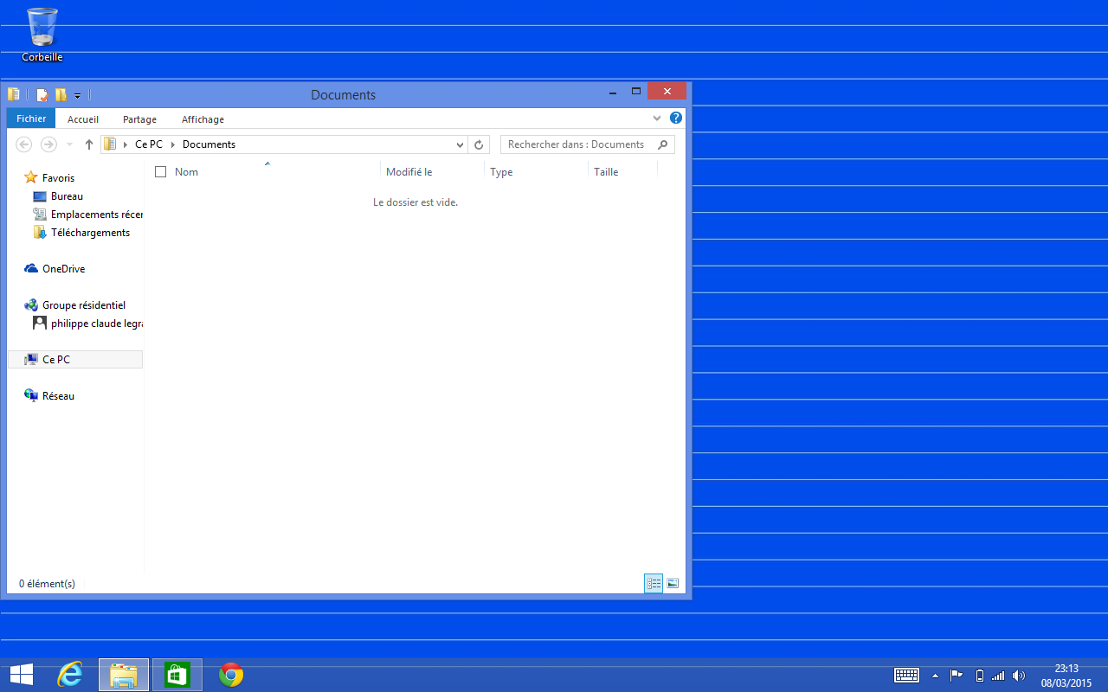
Task: Open the Windows Start button
Action: coord(21,675)
